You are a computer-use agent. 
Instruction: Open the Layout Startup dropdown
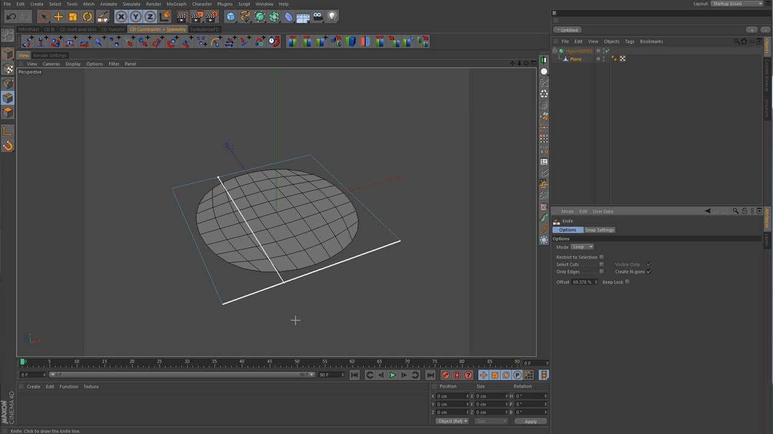(x=737, y=4)
